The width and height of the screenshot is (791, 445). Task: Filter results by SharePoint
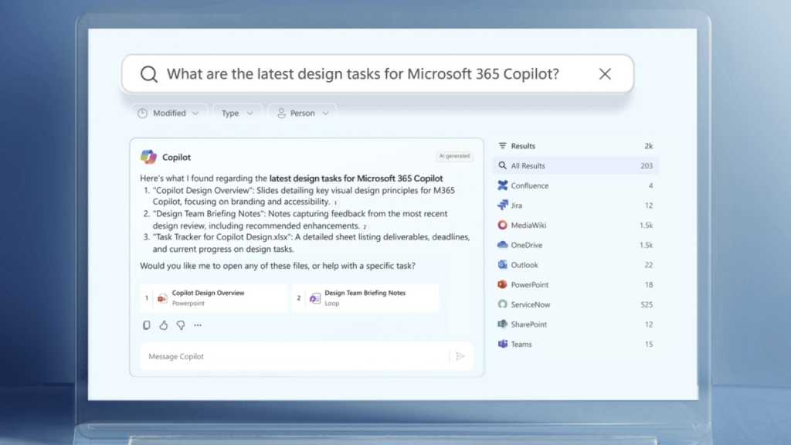[x=575, y=324]
